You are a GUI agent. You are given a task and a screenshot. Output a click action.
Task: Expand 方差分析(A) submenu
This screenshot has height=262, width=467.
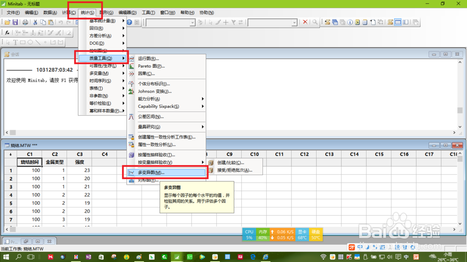(103, 36)
